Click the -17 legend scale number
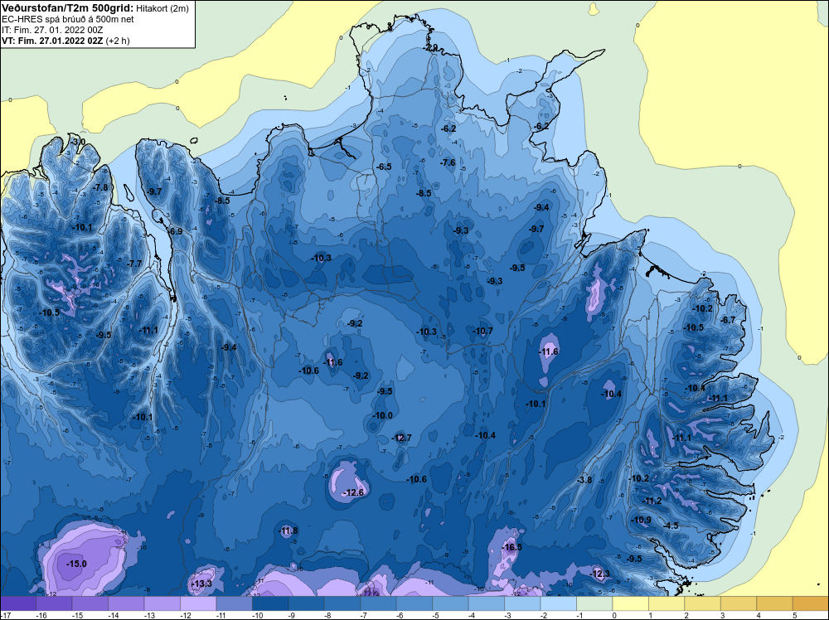The image size is (829, 620). coord(7,615)
